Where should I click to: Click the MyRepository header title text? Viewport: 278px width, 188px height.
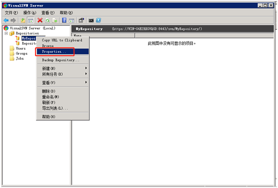89,29
